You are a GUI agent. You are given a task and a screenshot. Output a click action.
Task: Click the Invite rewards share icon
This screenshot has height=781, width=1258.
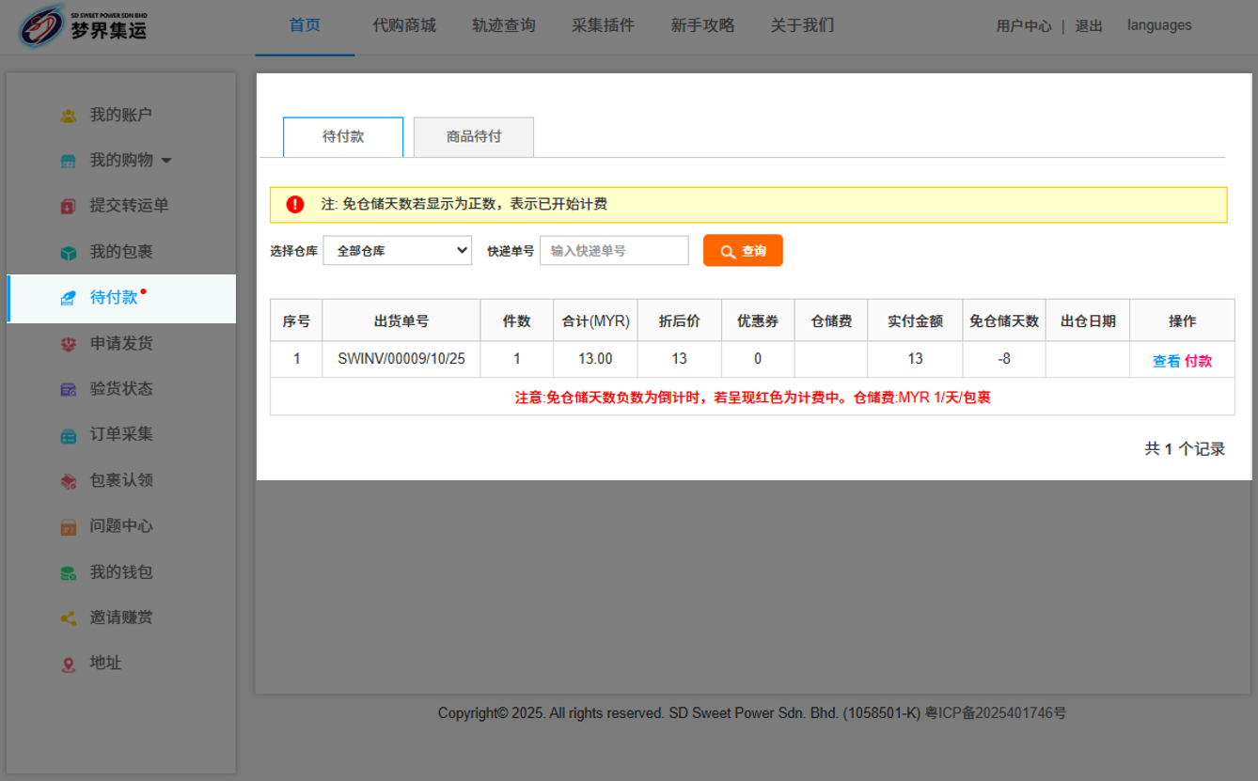[x=69, y=618]
